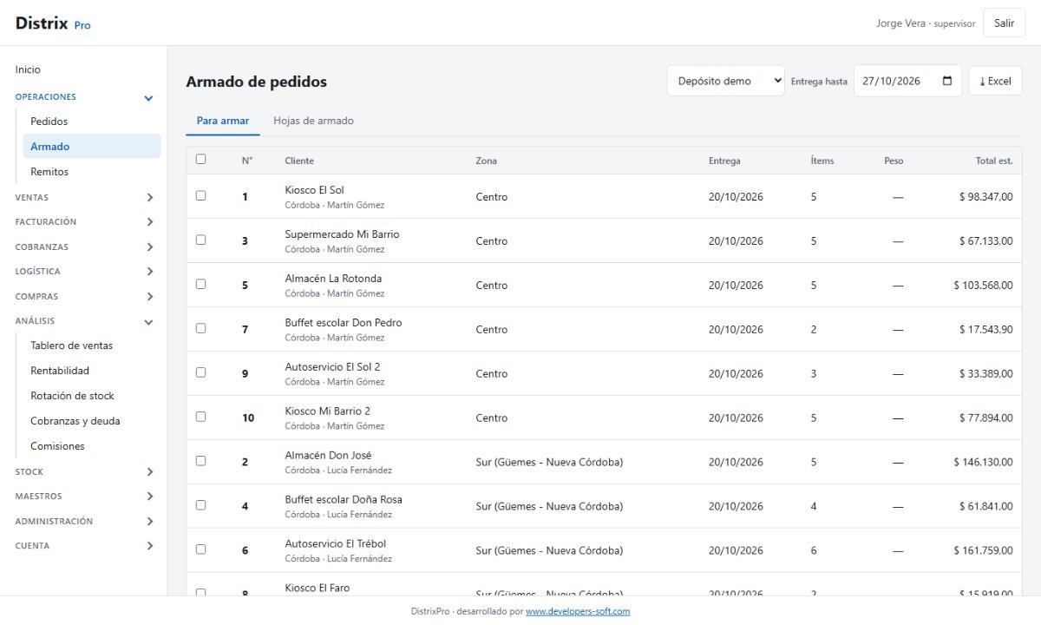Mark Buffet escolar Don Pedro order checkbox
This screenshot has width=1041, height=625.
point(201,328)
